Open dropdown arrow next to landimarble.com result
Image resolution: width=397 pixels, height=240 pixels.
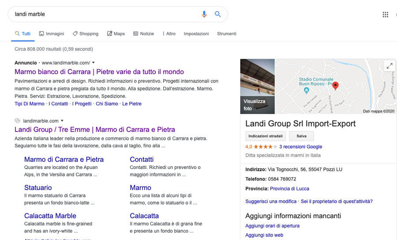62,121
